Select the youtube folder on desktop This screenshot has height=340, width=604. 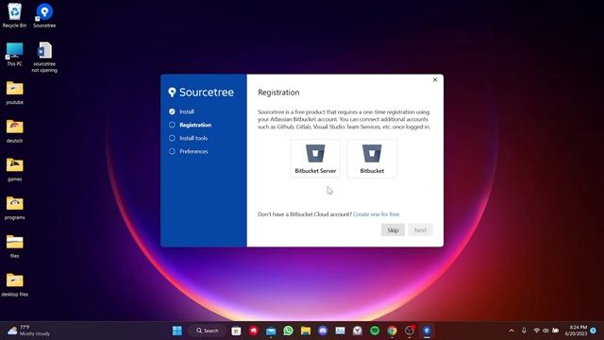(x=15, y=93)
